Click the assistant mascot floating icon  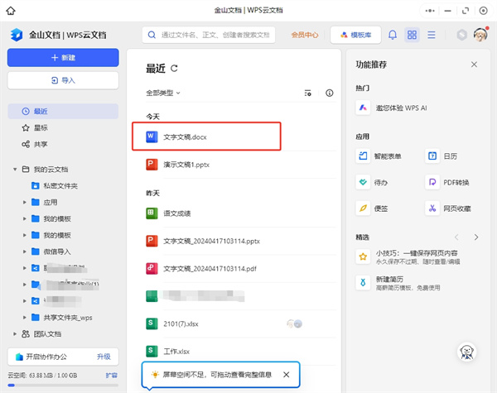[466, 351]
